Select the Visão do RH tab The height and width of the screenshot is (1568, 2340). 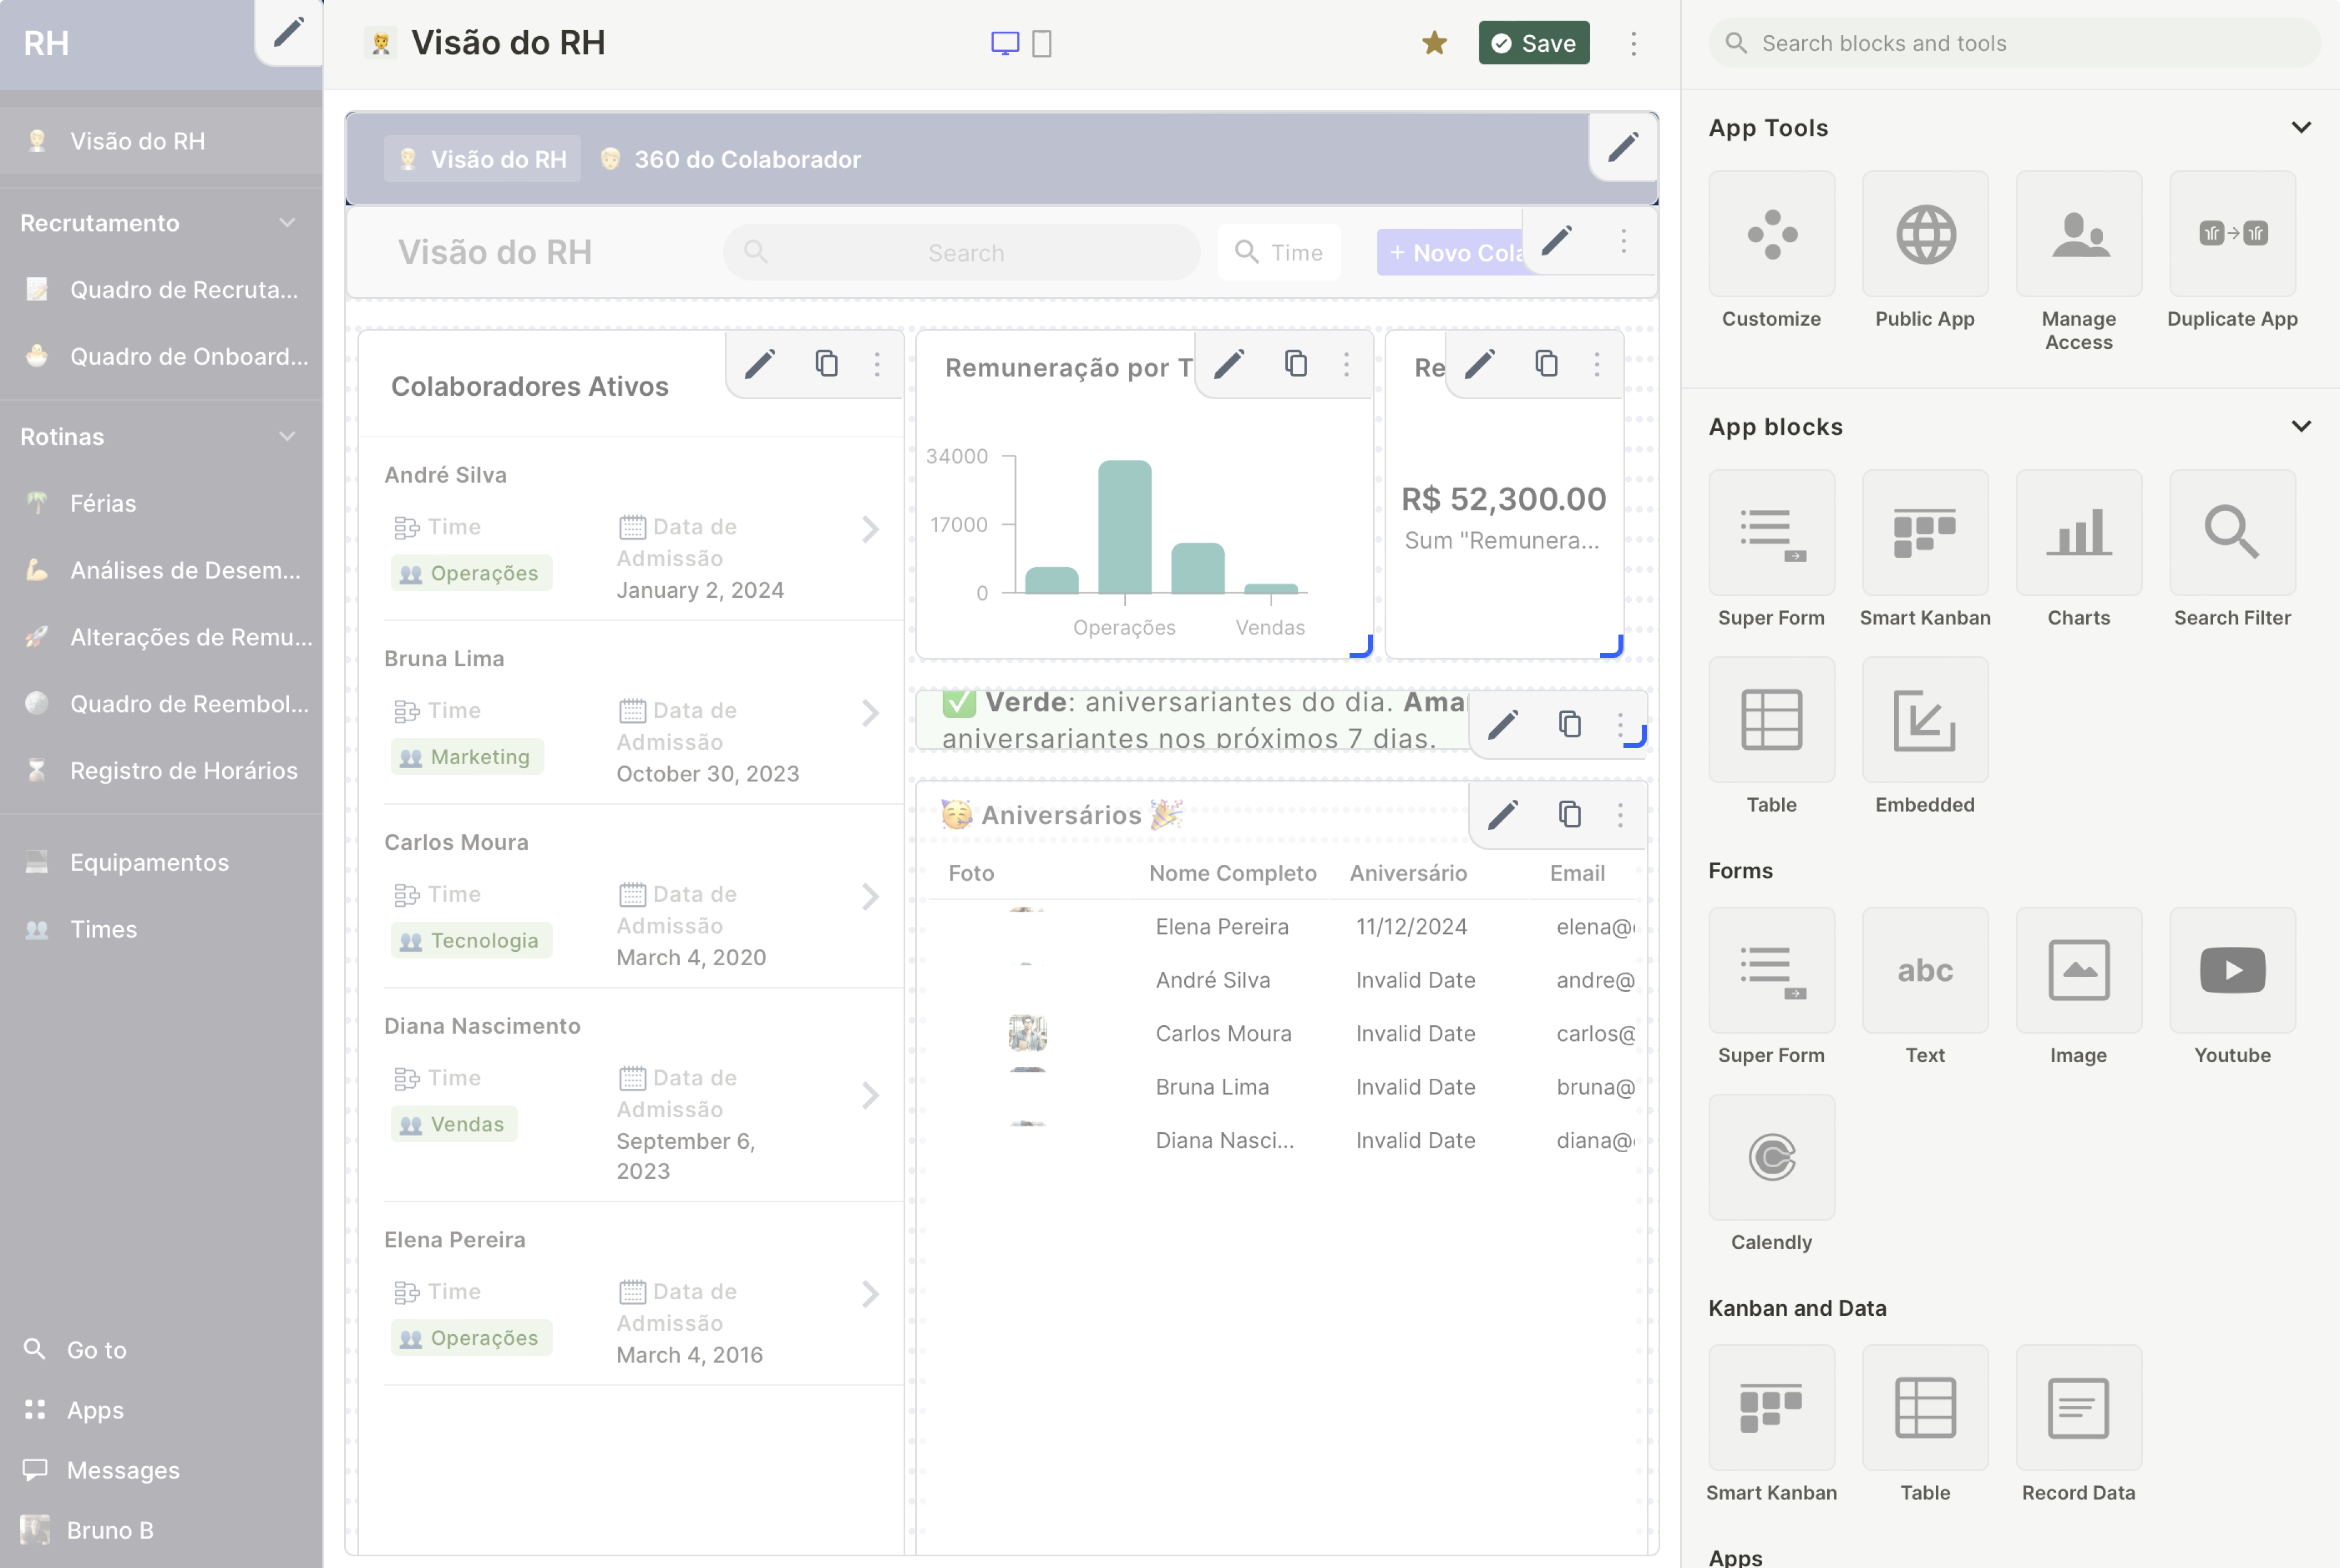[482, 159]
